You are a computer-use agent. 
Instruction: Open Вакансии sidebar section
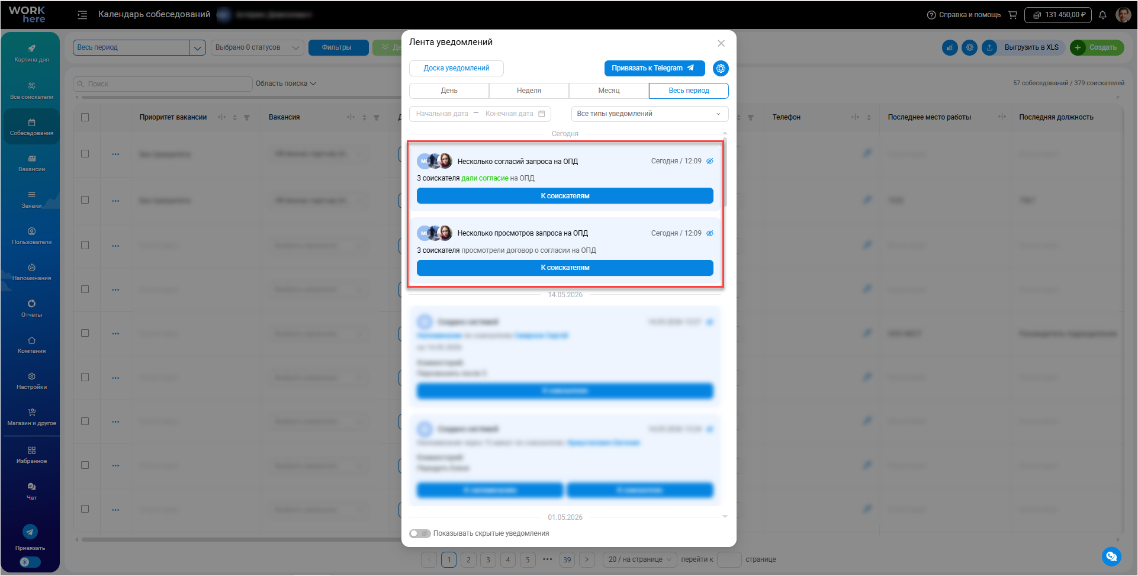31,163
